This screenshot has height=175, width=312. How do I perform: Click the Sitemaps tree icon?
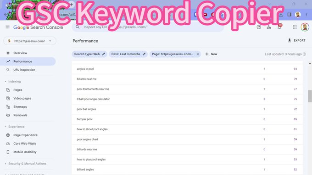coord(8,107)
